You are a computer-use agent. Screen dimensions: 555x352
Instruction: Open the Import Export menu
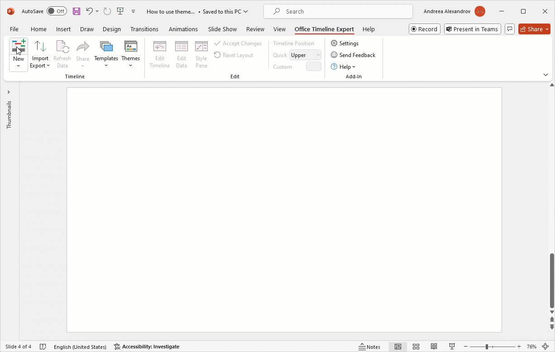pyautogui.click(x=40, y=55)
